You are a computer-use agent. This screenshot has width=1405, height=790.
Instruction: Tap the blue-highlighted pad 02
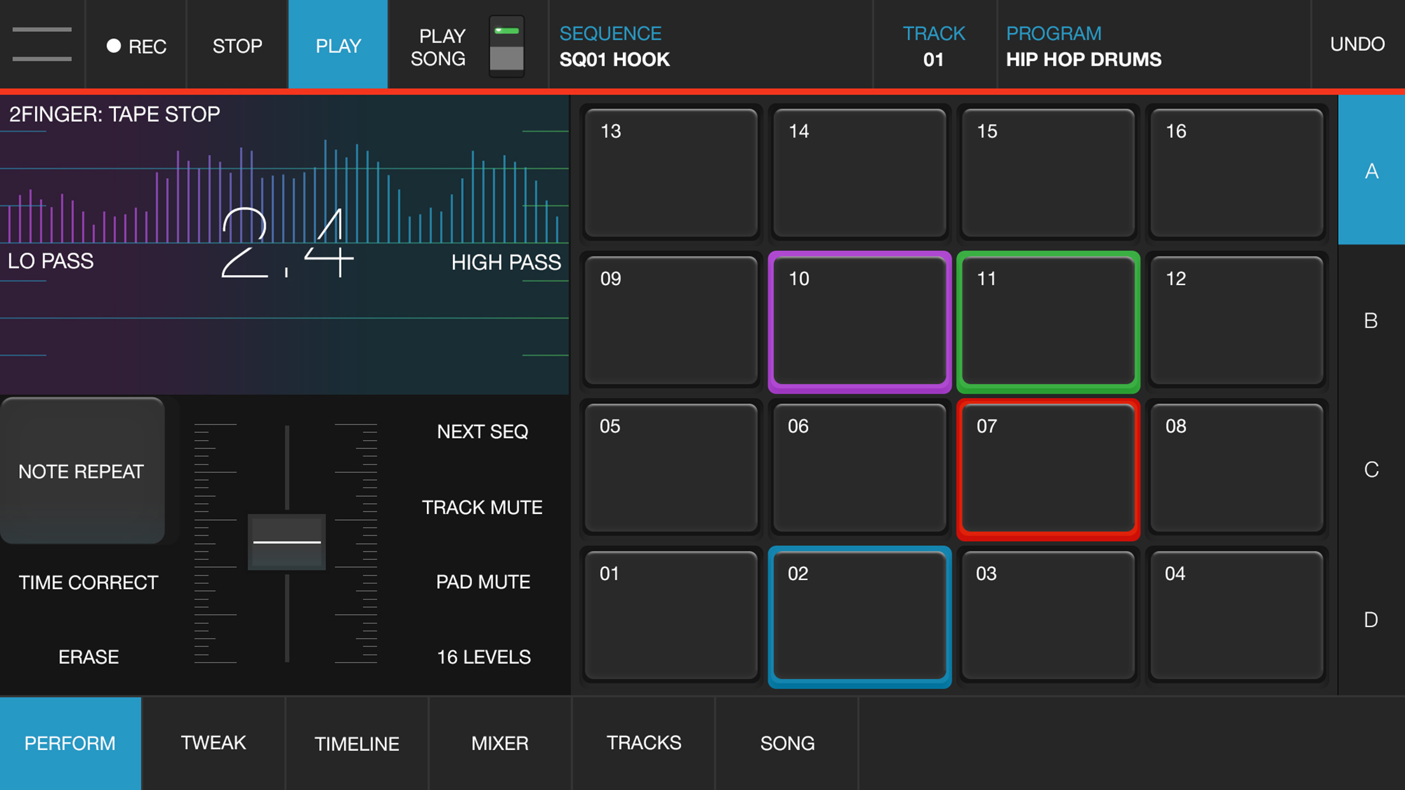tap(859, 617)
